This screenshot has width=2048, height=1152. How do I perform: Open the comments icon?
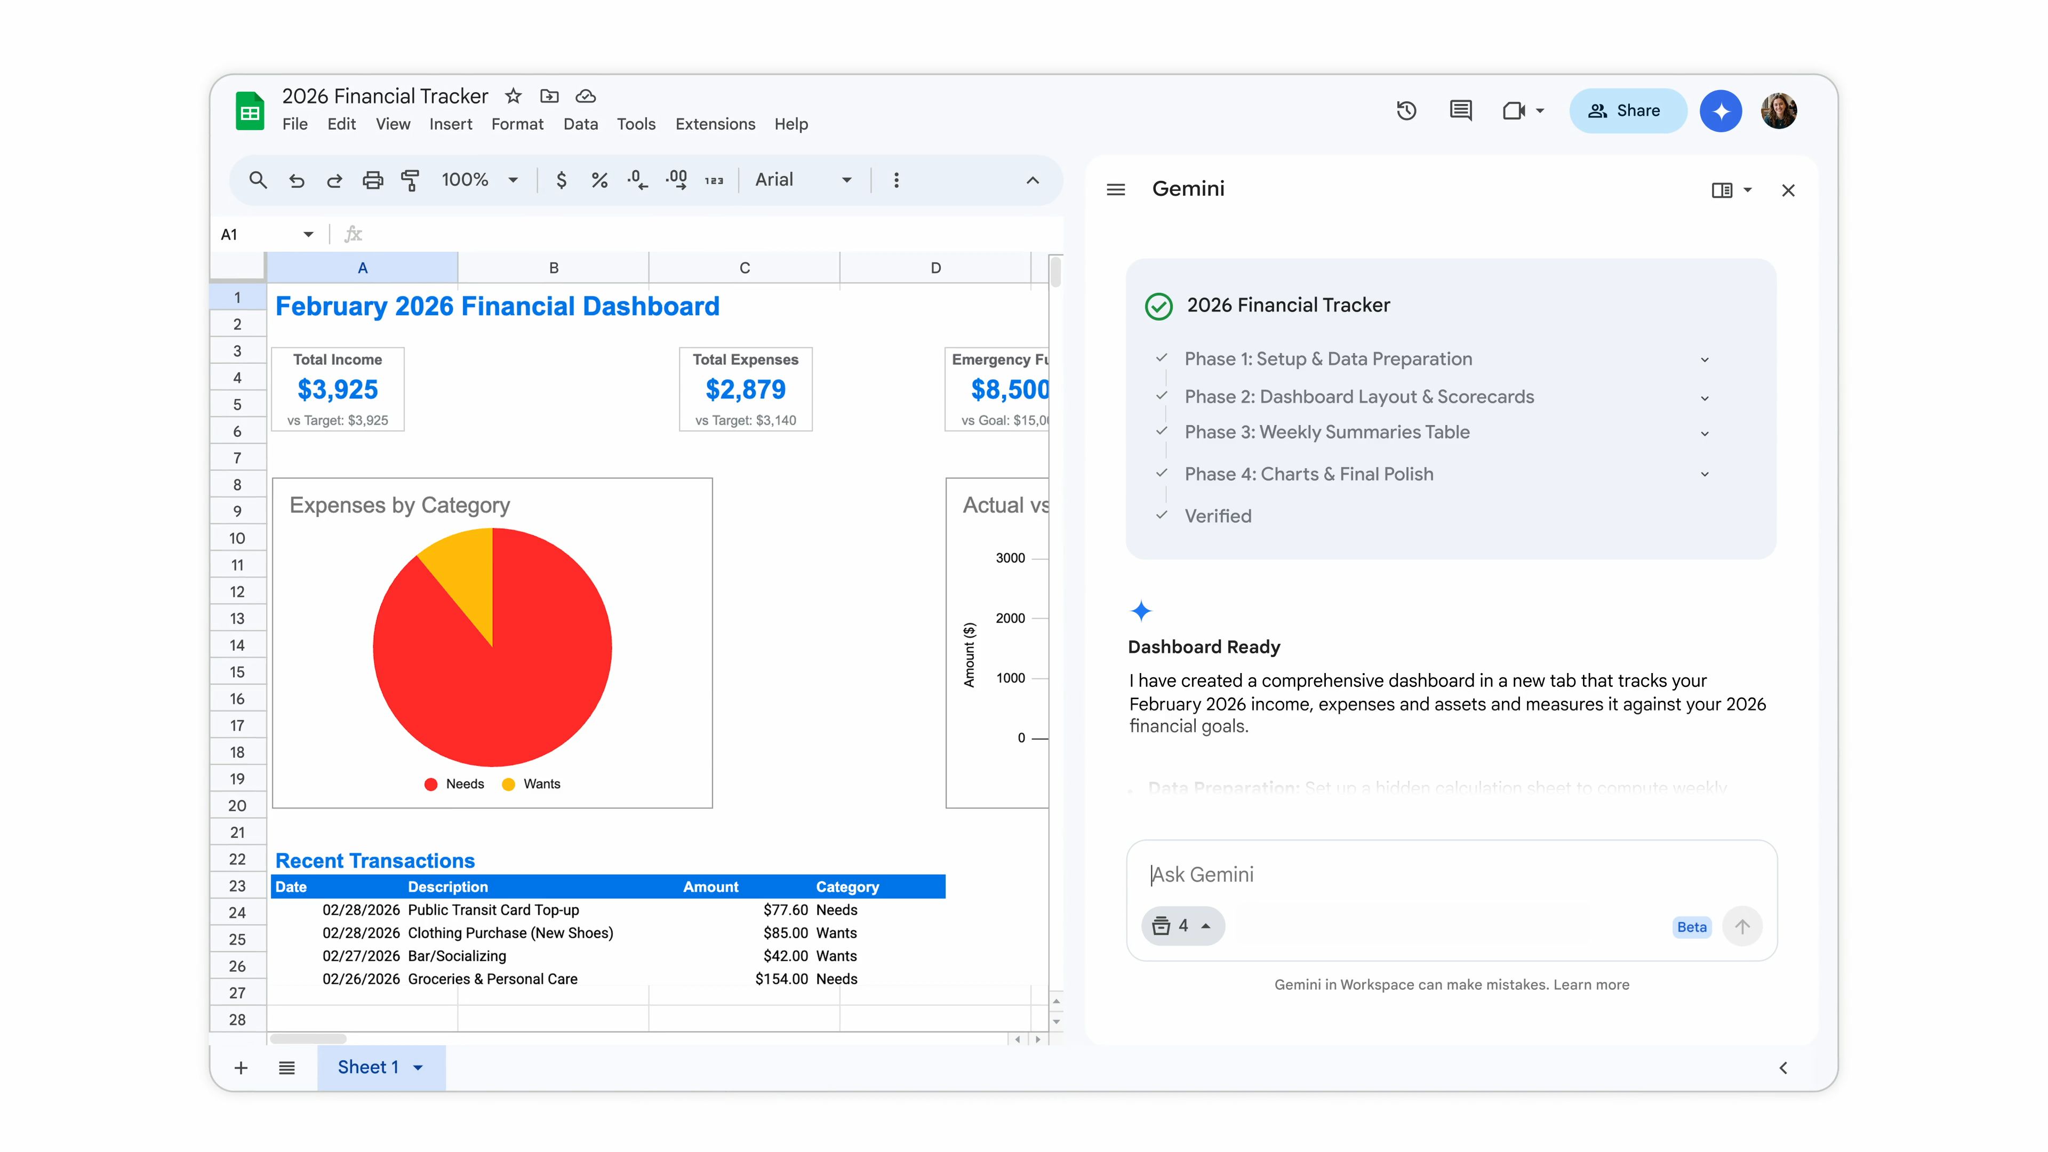[x=1460, y=110]
